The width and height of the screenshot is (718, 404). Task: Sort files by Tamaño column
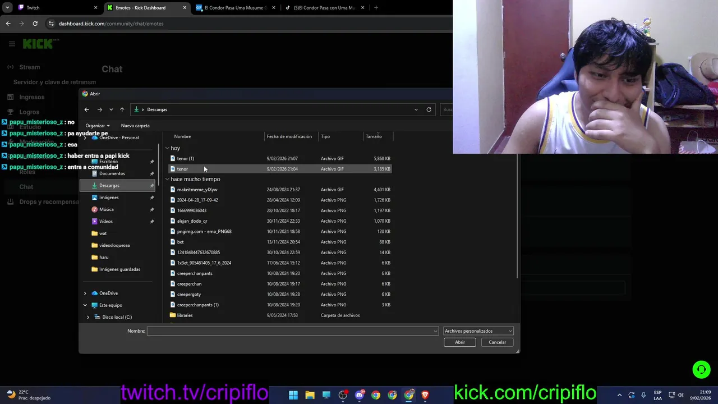pyautogui.click(x=374, y=136)
